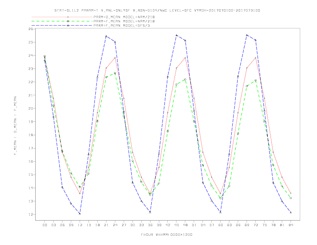The height and width of the screenshot is (245, 317).
Task: Select legend label PARM=O_MEAN MODEL=NAM/218
Action: pyautogui.click(x=124, y=17)
